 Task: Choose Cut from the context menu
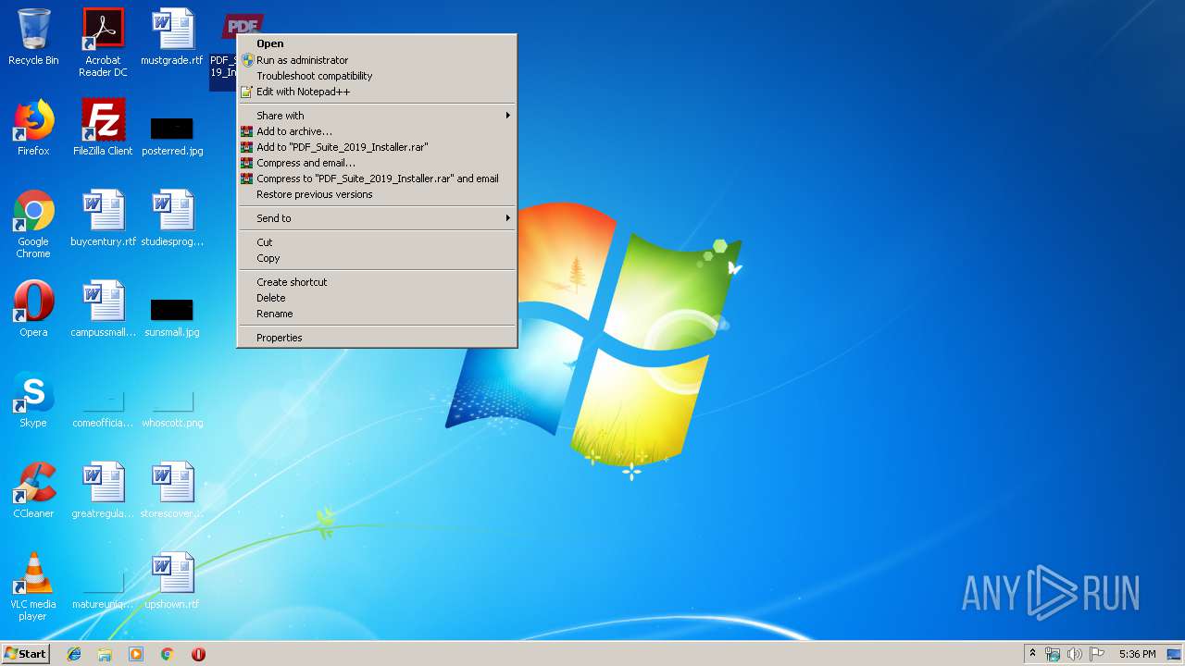377,242
